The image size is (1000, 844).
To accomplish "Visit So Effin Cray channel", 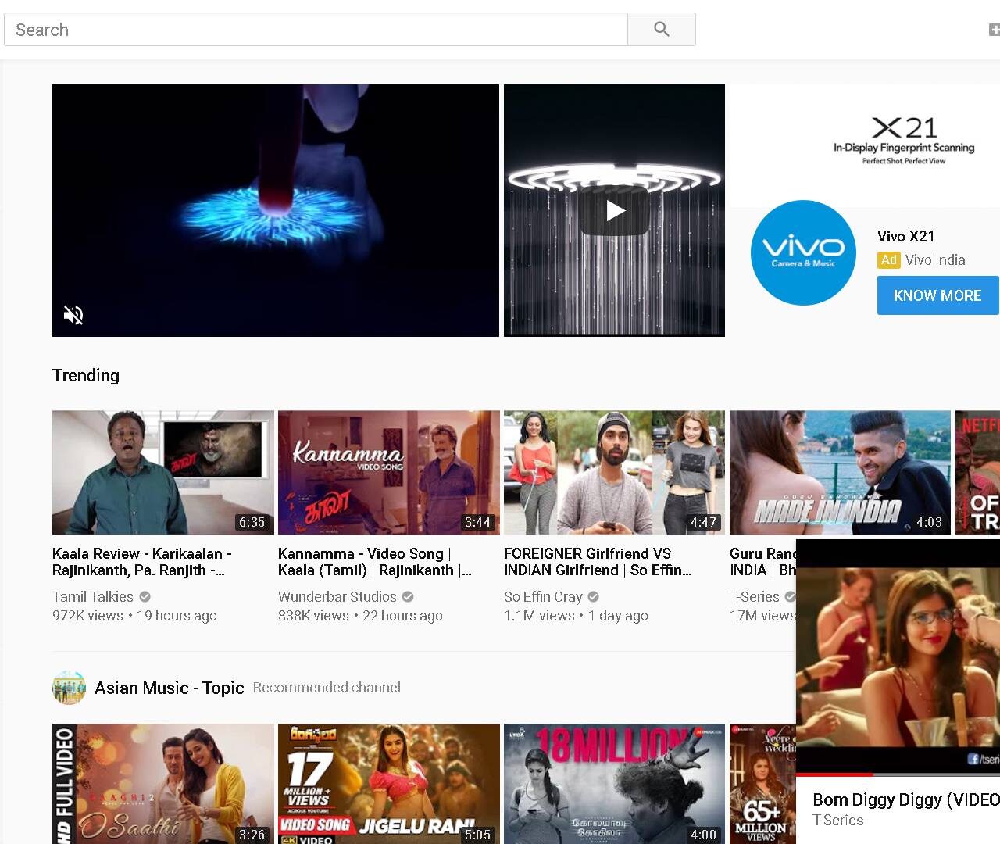I will pyautogui.click(x=543, y=597).
